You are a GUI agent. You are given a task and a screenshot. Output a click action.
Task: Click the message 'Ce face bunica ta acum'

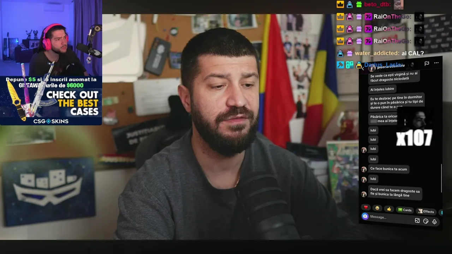click(388, 169)
